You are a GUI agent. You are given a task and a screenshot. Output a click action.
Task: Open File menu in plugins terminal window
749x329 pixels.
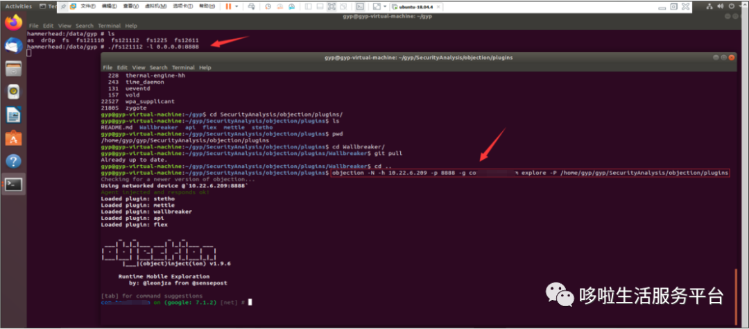108,67
